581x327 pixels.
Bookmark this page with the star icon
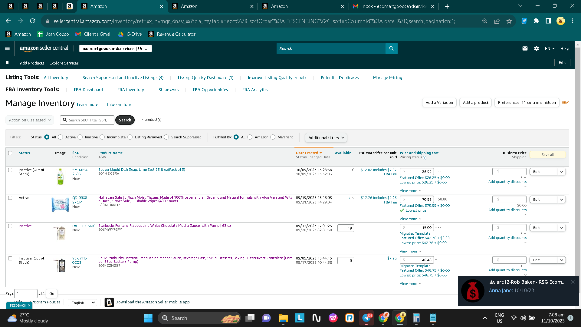click(x=509, y=21)
